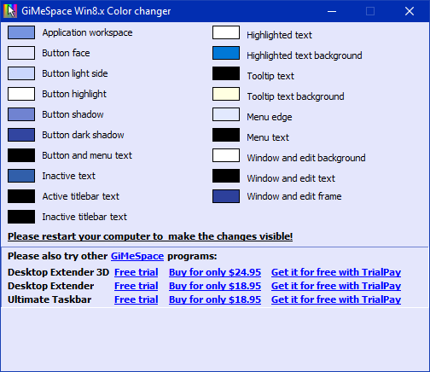Click the Button dark shadow swatch
Screen dimensions: 430x372
point(21,135)
